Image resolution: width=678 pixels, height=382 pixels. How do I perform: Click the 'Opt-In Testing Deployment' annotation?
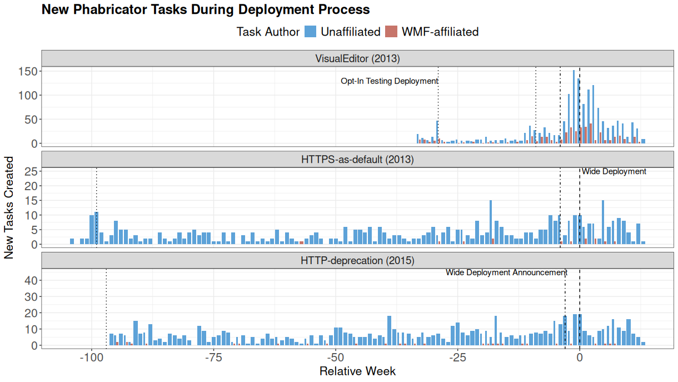pyautogui.click(x=389, y=81)
